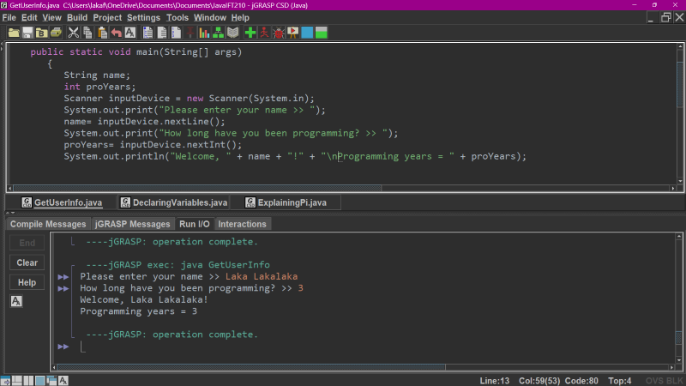Open the Edit menu
Viewport: 686px width, 386px height.
coord(29,17)
